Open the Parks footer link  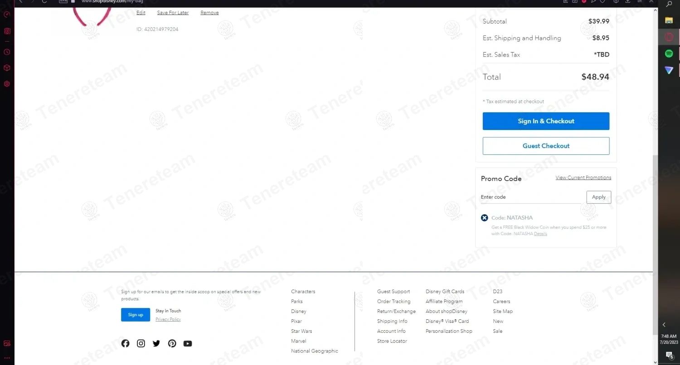tap(297, 302)
